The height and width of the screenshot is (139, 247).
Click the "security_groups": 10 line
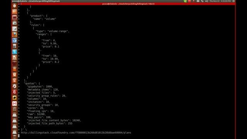43,105
